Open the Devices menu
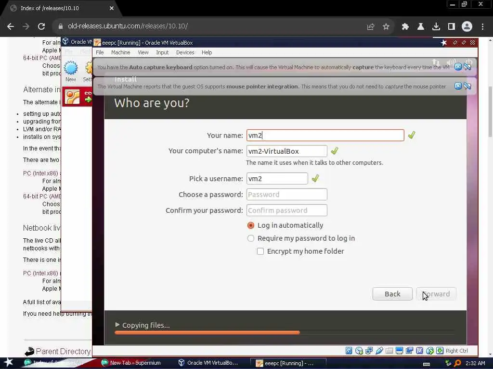 coord(185,52)
